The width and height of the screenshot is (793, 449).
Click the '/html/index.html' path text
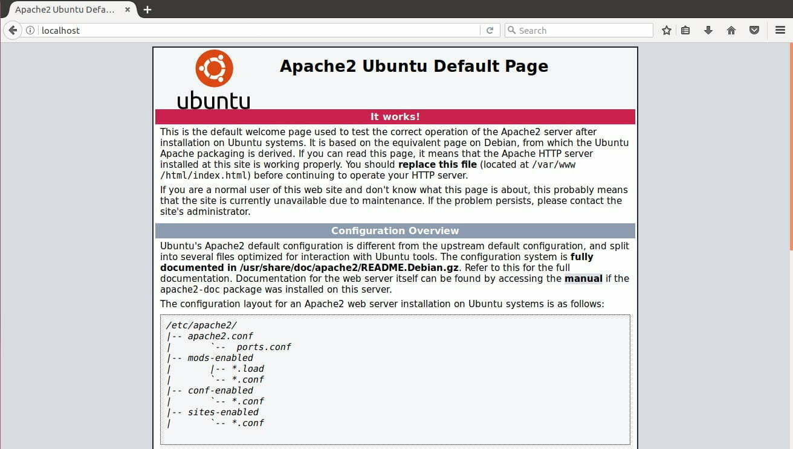click(204, 176)
